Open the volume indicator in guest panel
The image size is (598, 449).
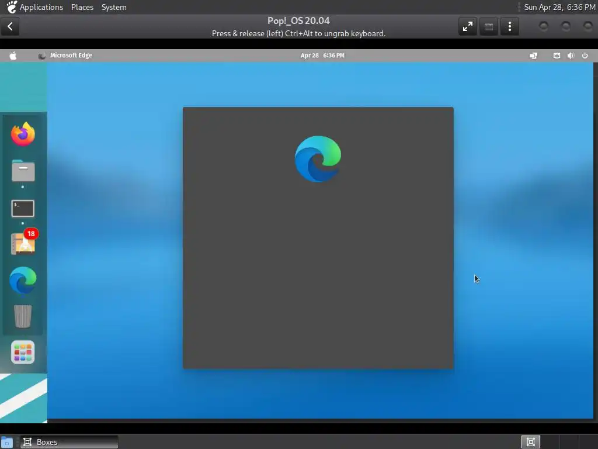(x=571, y=56)
